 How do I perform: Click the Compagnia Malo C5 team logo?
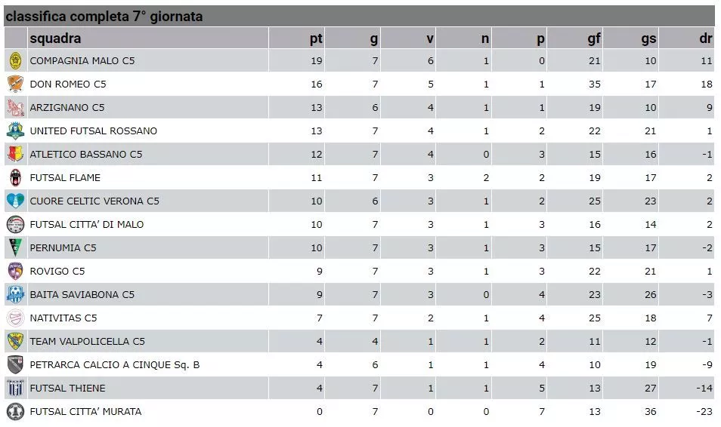(16, 60)
